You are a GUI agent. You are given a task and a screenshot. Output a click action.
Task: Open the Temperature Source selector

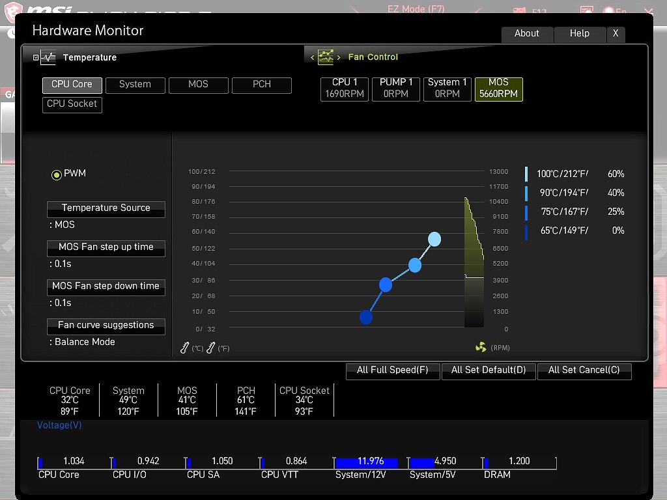[106, 208]
